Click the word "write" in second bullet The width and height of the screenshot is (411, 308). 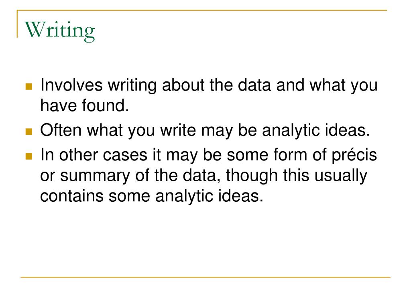tap(178, 130)
